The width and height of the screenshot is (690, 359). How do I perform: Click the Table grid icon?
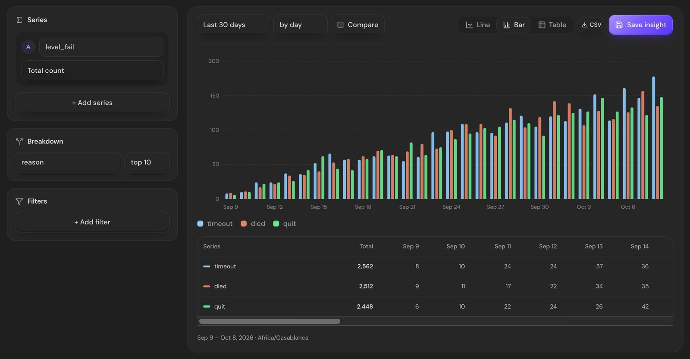(542, 25)
